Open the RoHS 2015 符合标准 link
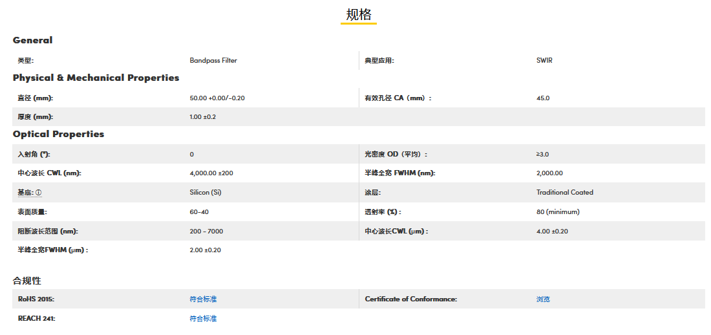The height and width of the screenshot is (335, 711). tap(203, 299)
